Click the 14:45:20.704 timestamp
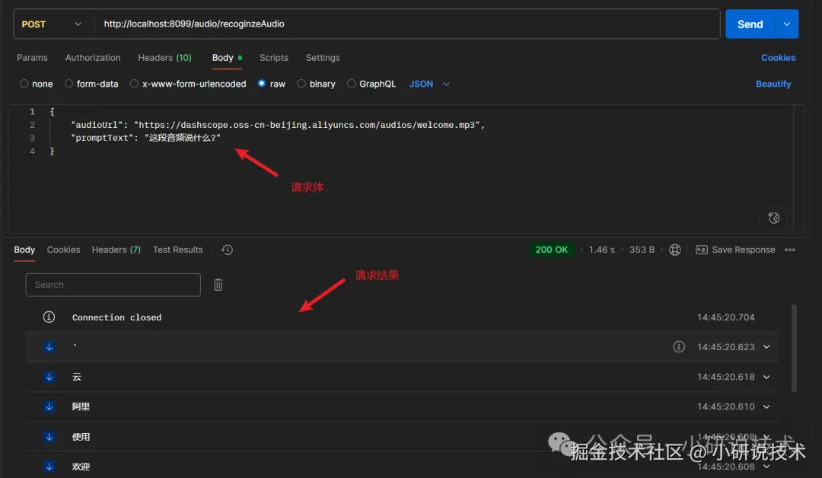The width and height of the screenshot is (822, 478). pos(725,317)
